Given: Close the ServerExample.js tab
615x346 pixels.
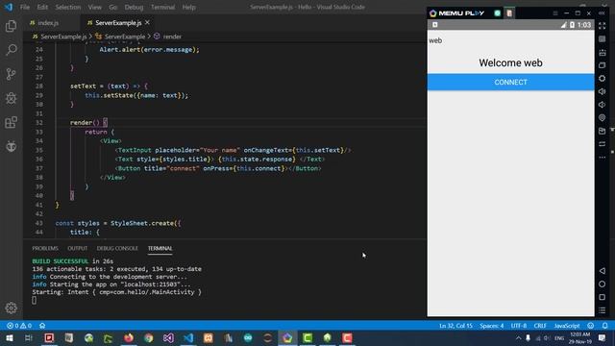Looking at the screenshot, I should click(x=147, y=23).
